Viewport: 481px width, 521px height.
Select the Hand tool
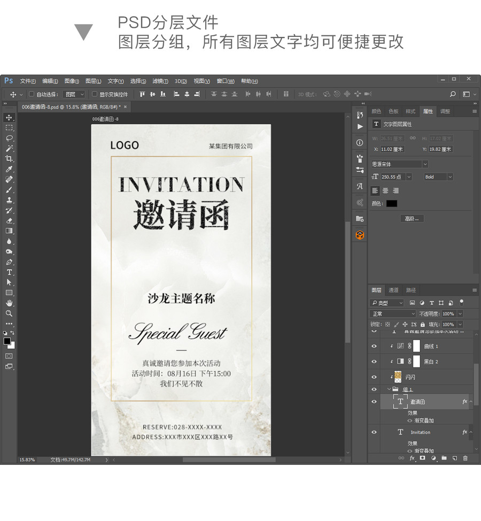coord(9,303)
